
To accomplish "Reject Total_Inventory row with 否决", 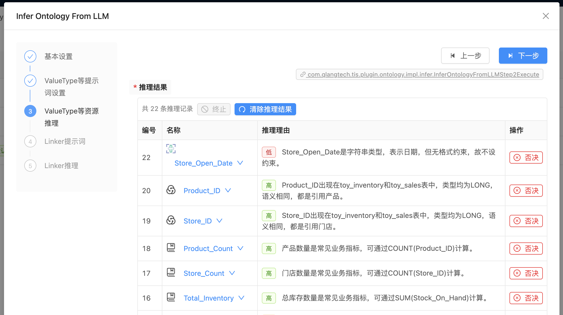I will [526, 298].
